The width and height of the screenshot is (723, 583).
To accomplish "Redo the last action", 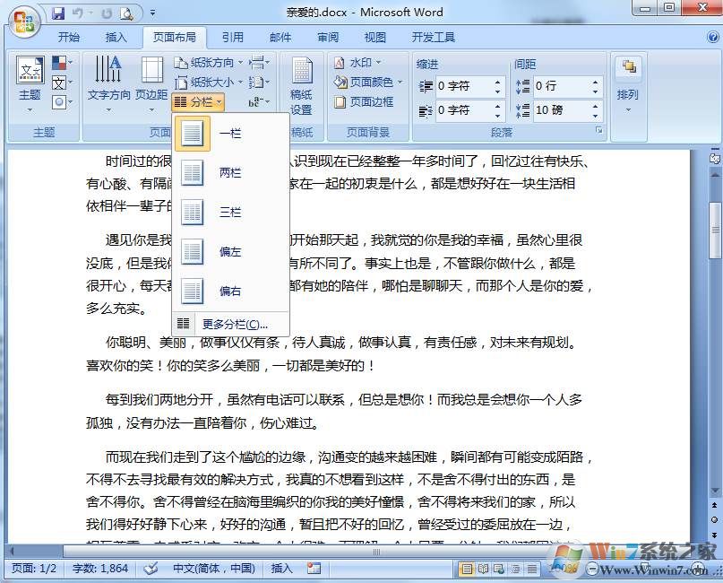I will [x=106, y=13].
